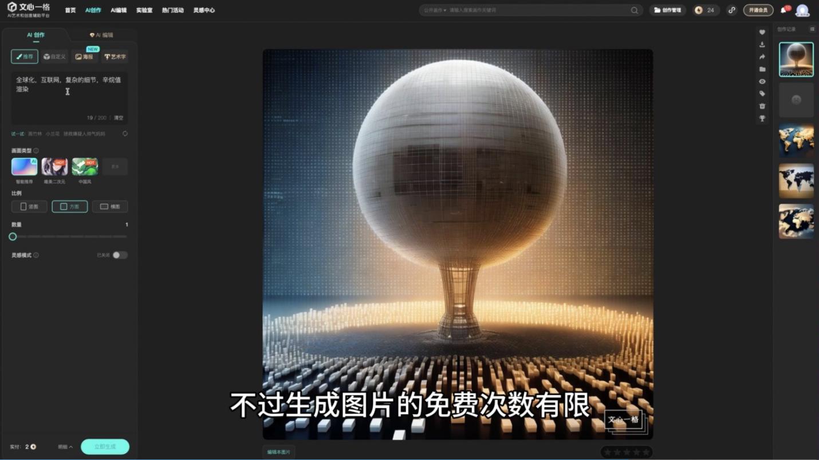The width and height of the screenshot is (819, 460).
Task: Enable the 灵感模式 switch
Action: (x=120, y=255)
